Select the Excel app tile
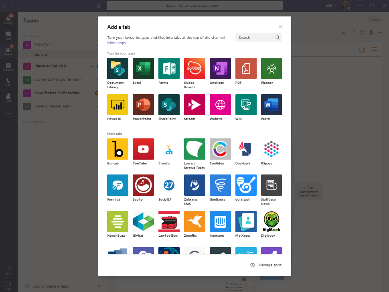 coord(143,68)
